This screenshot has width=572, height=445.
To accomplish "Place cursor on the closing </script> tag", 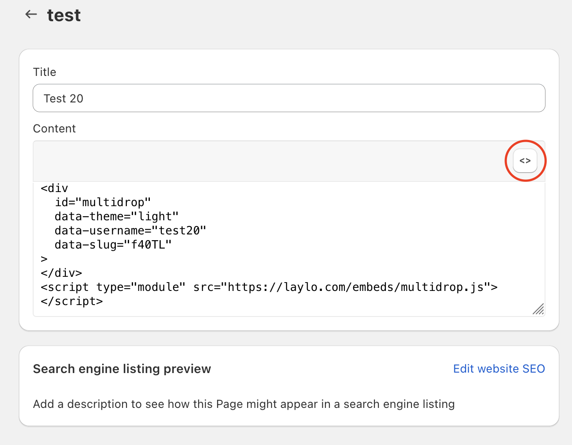I will 72,302.
